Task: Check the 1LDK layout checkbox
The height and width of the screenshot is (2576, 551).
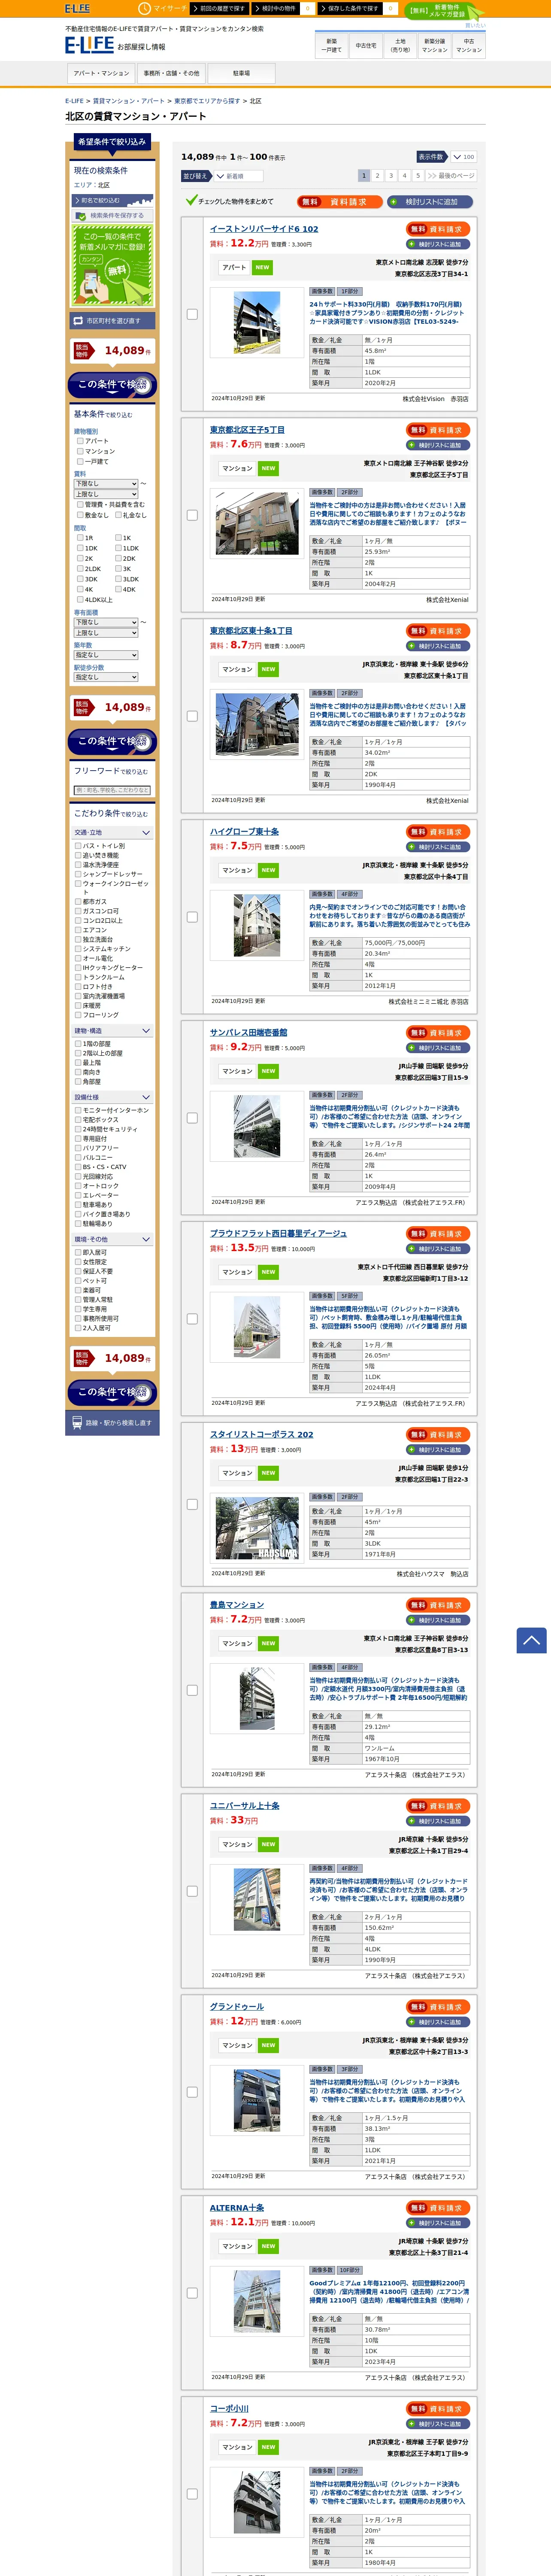Action: click(x=117, y=548)
